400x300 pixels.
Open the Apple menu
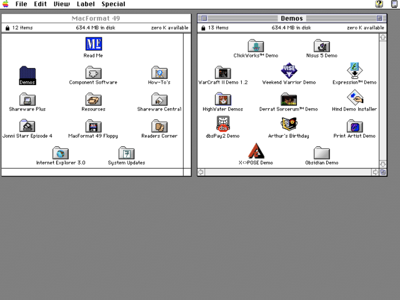(x=6, y=4)
